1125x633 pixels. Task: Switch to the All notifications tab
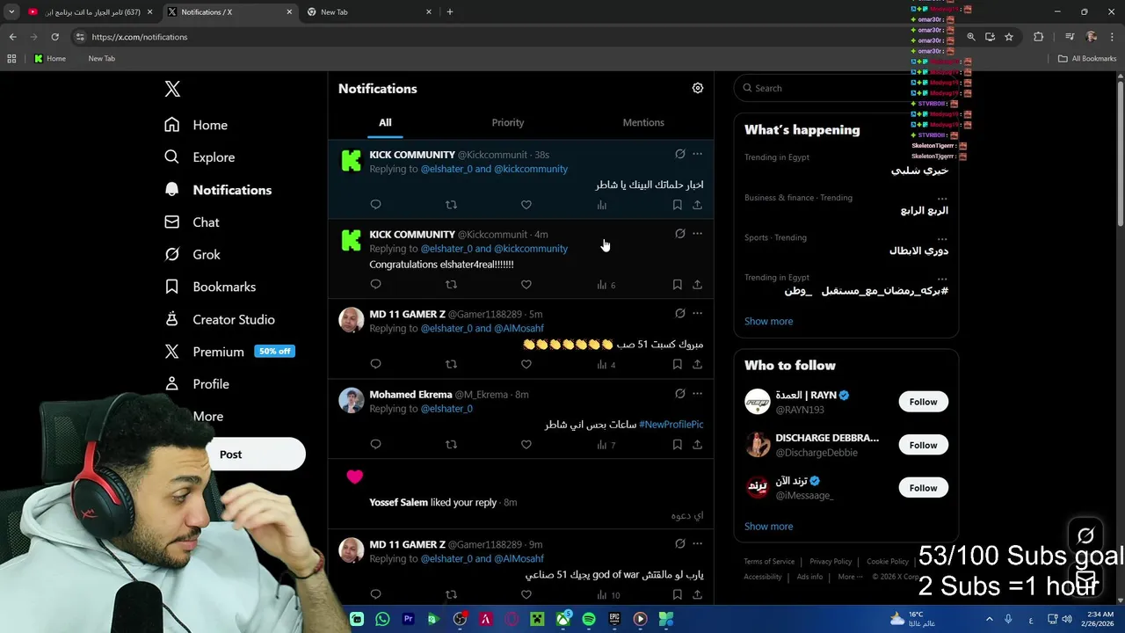point(385,122)
